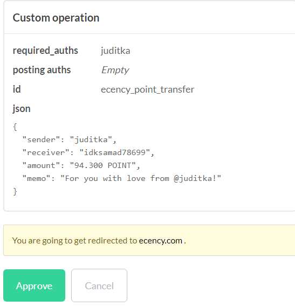Click the JSON memo line 'For you with love'
Viewport: 295px width, 307px height.
pyautogui.click(x=121, y=179)
